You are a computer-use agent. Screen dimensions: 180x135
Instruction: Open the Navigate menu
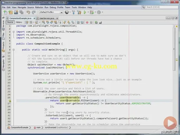click(22, 7)
